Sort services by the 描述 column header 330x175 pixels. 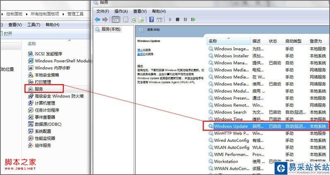point(258,41)
